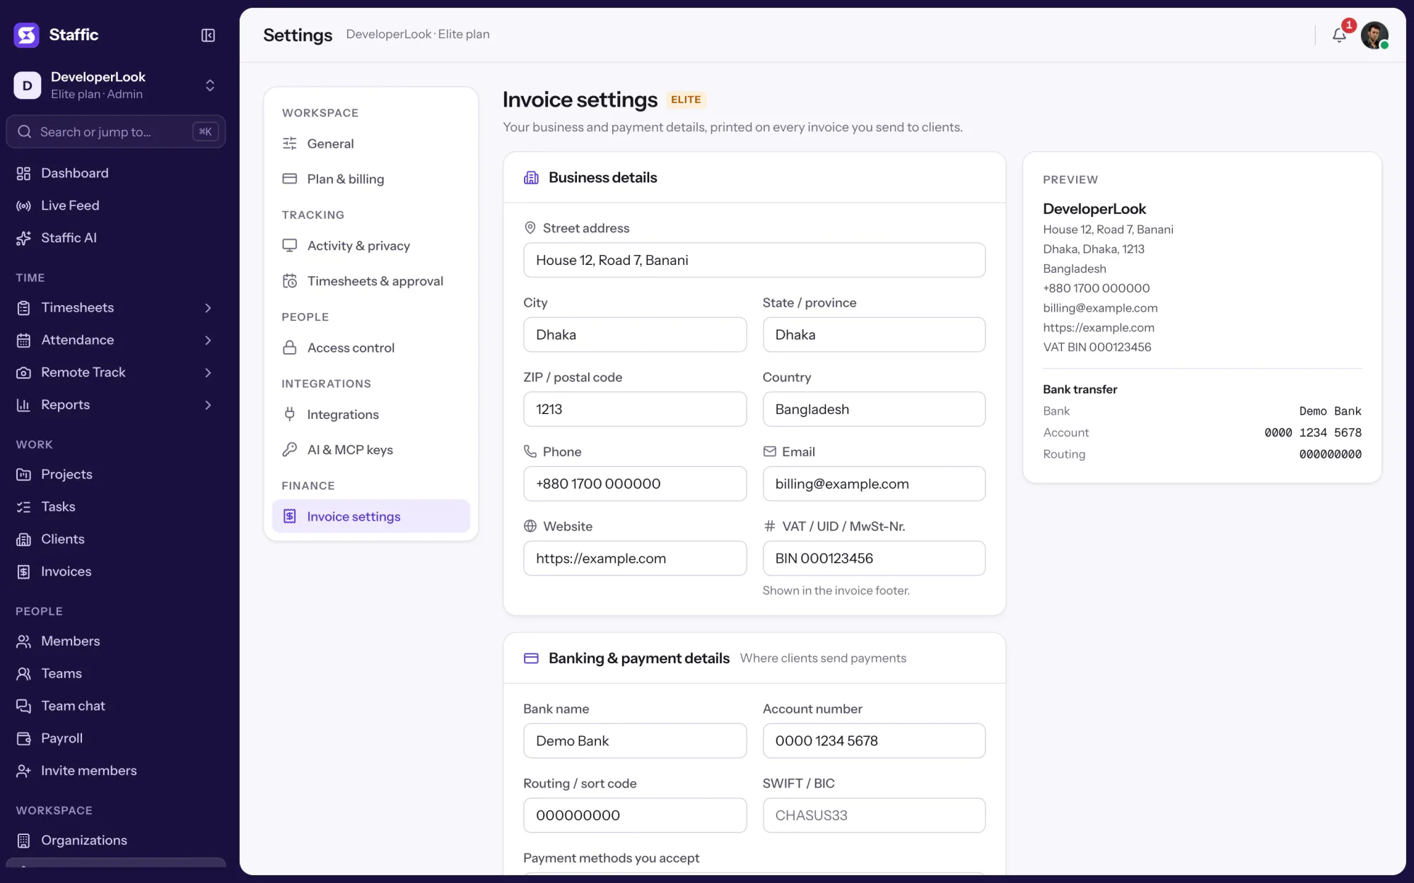Open Access control settings
1414x883 pixels.
pyautogui.click(x=371, y=348)
